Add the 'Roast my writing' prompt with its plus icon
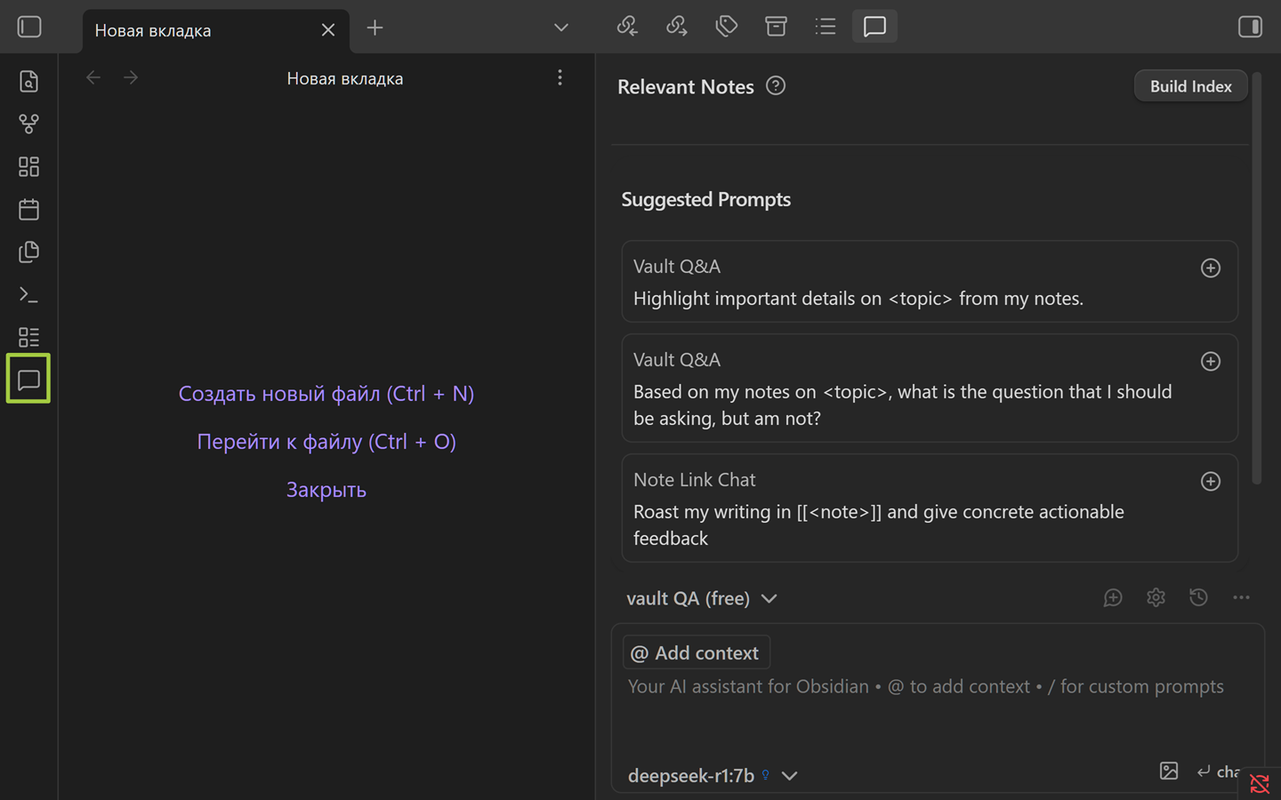This screenshot has width=1281, height=800. tap(1211, 482)
